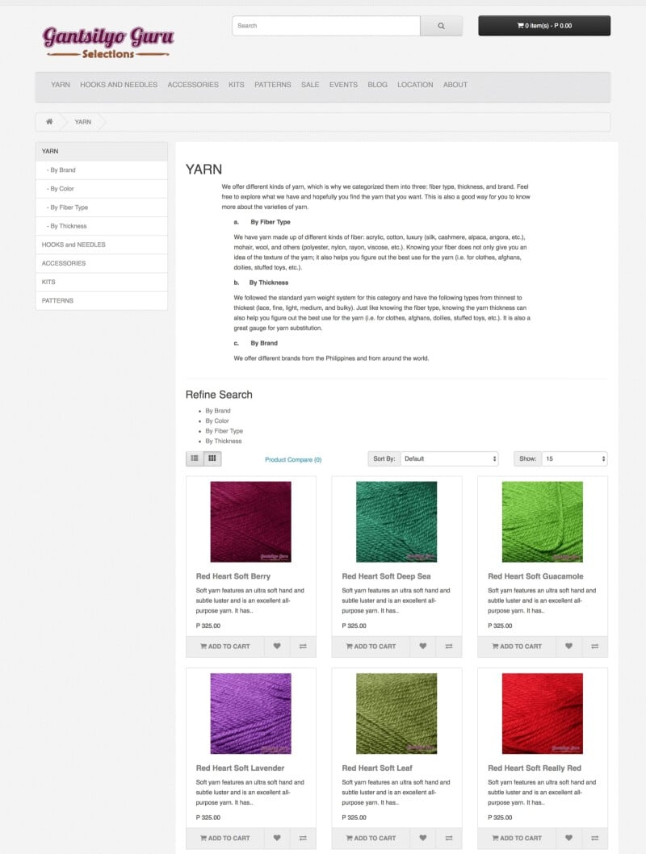This screenshot has width=646, height=854.
Task: Click By Brand under Refine Search
Action: pyautogui.click(x=218, y=411)
